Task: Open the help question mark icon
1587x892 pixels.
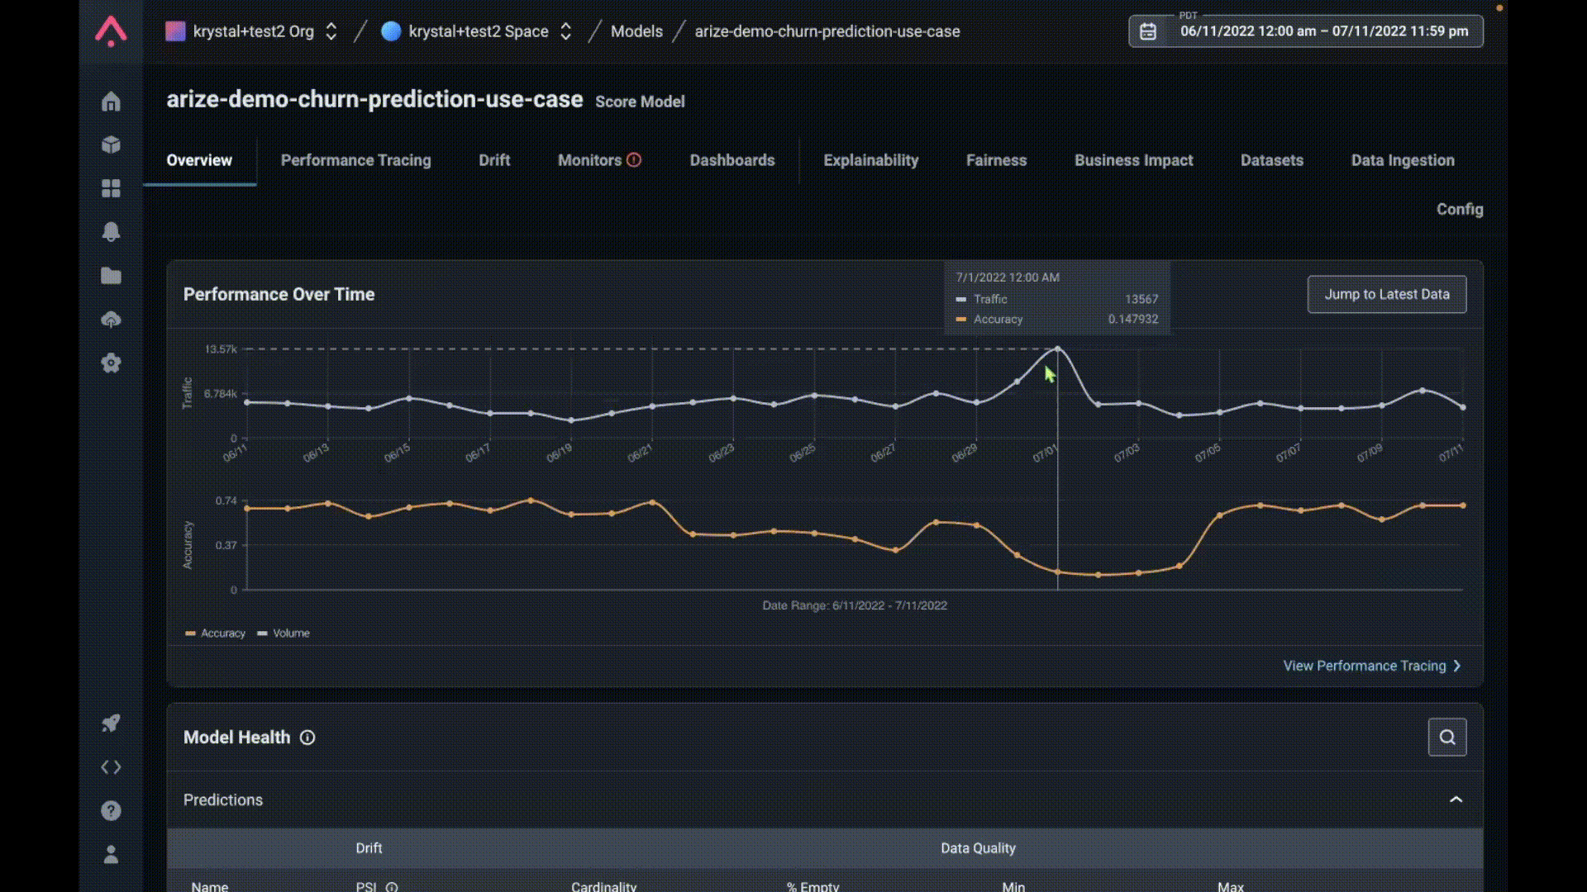Action: (111, 810)
